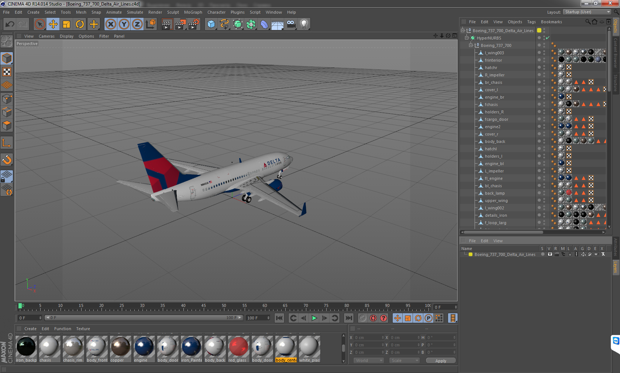The height and width of the screenshot is (373, 620).
Task: Toggle the Enable Snap magnet icon
Action: (7, 160)
